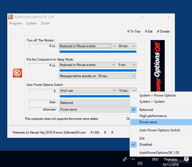This screenshot has height=167, width=192.
Task: Click the # To-Tray button
Action: (134, 31)
